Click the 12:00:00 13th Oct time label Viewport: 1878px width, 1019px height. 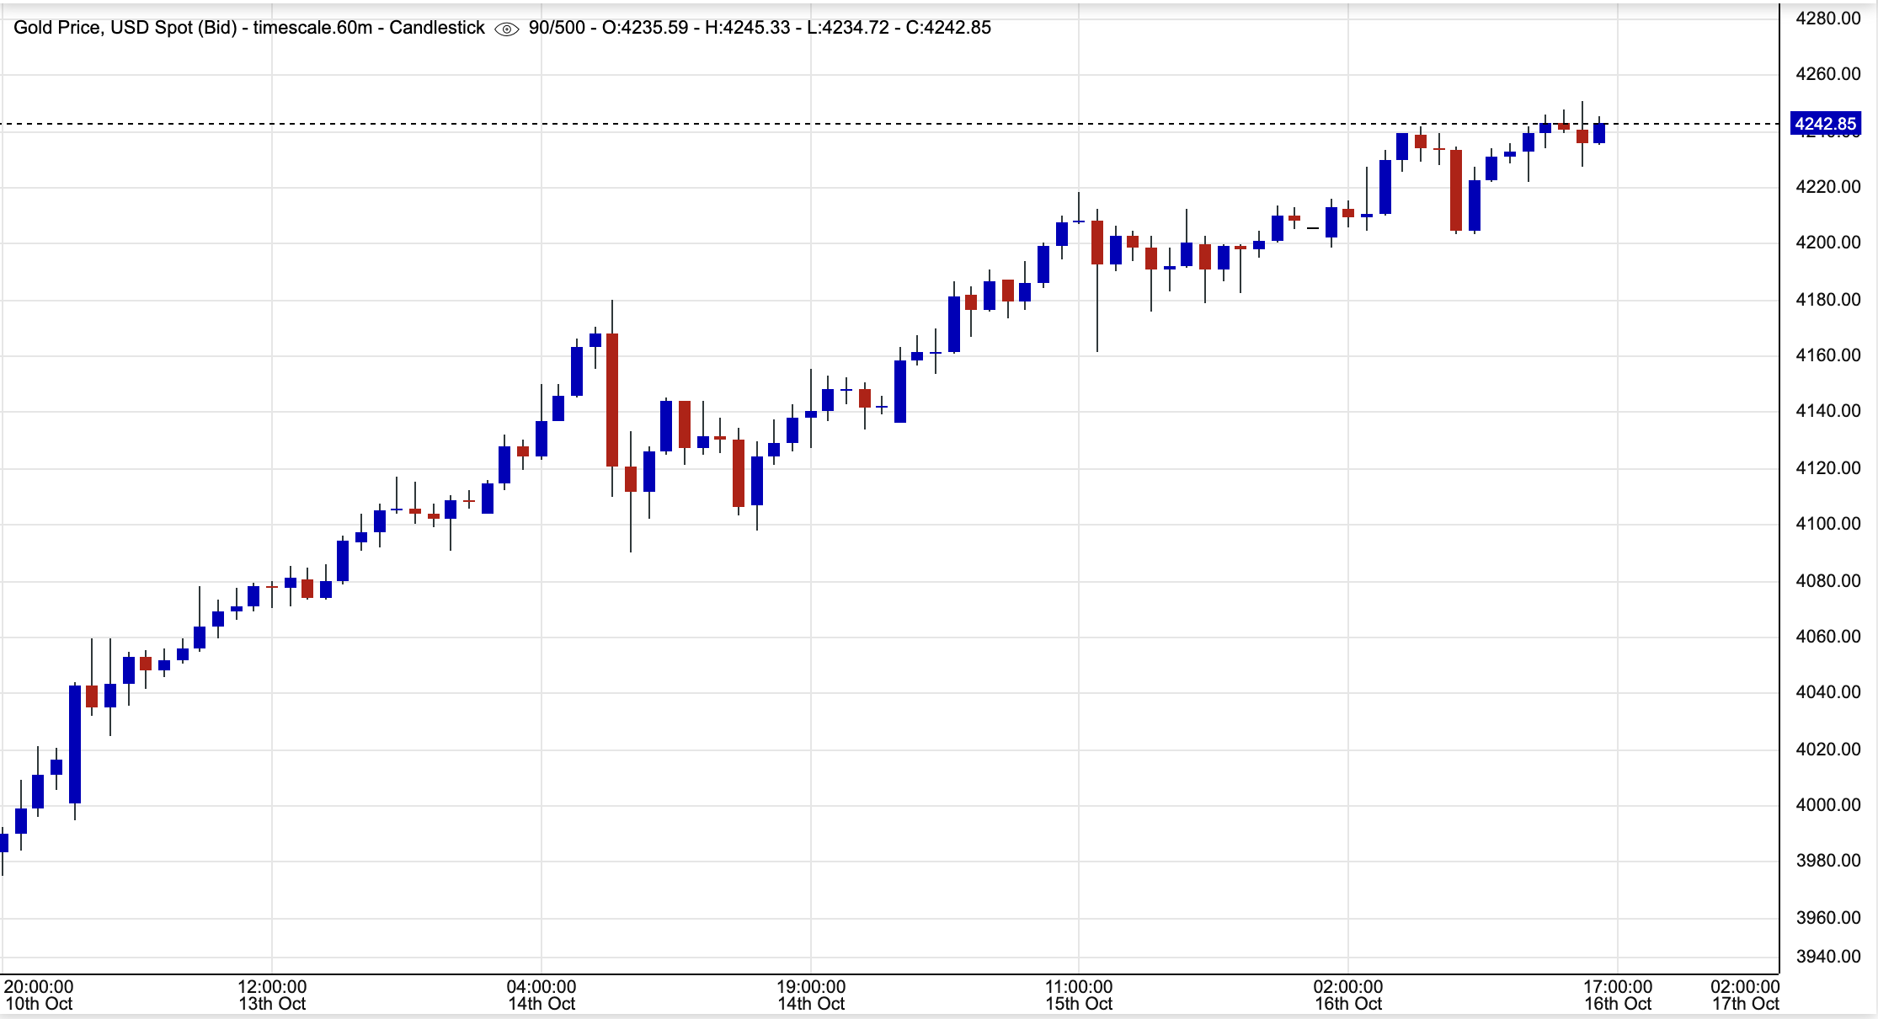272,995
